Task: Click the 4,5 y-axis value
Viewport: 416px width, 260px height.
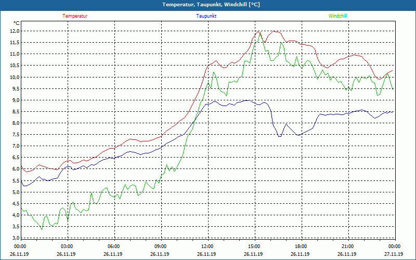Action: [16, 203]
